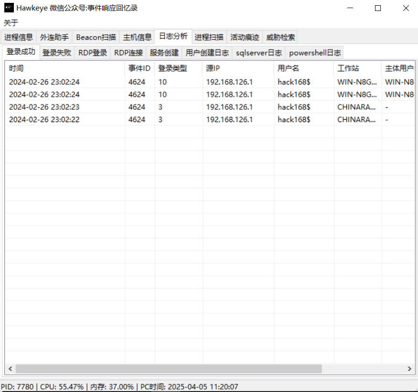The image size is (418, 392).
Task: Open the 用户创建日志 sub-tab
Action: coord(207,52)
